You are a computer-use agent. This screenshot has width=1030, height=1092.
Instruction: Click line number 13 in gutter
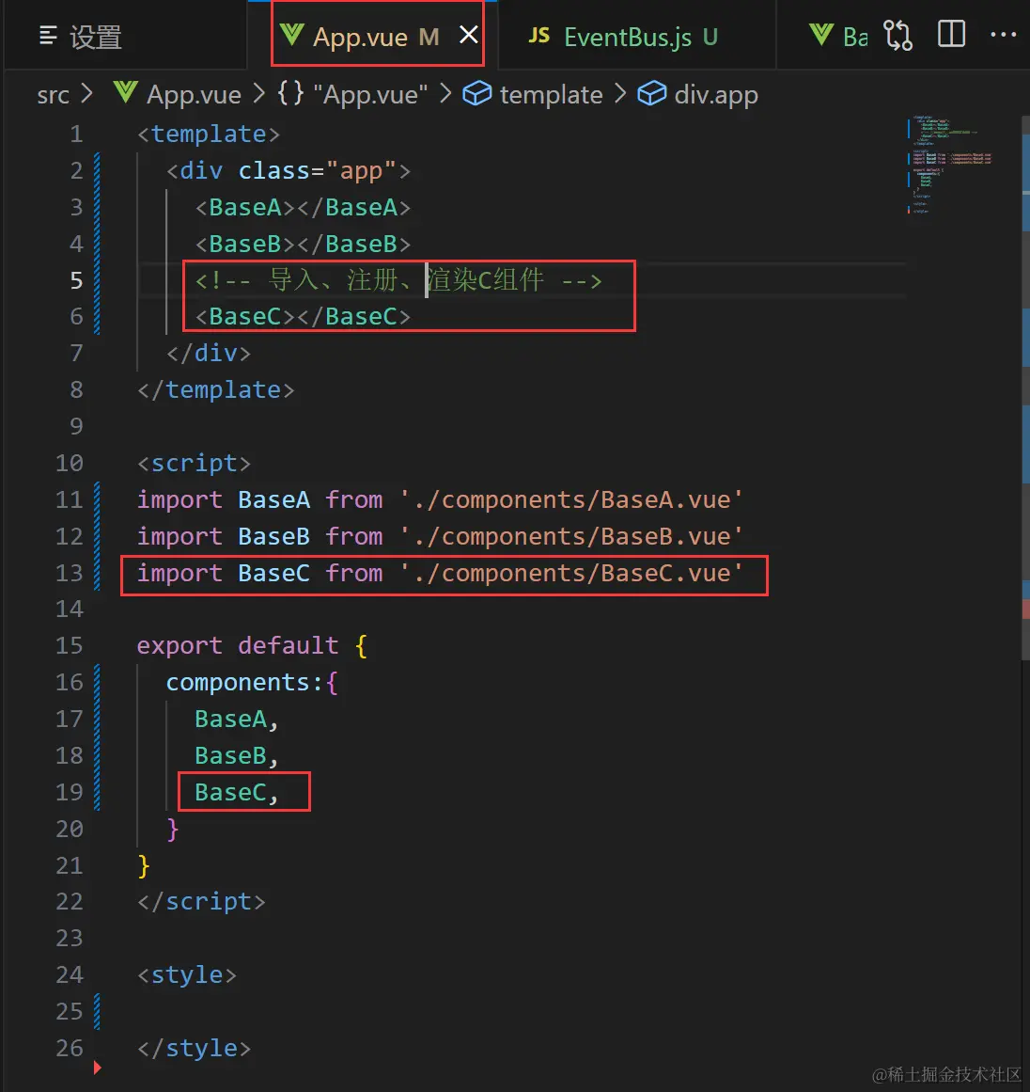click(69, 573)
